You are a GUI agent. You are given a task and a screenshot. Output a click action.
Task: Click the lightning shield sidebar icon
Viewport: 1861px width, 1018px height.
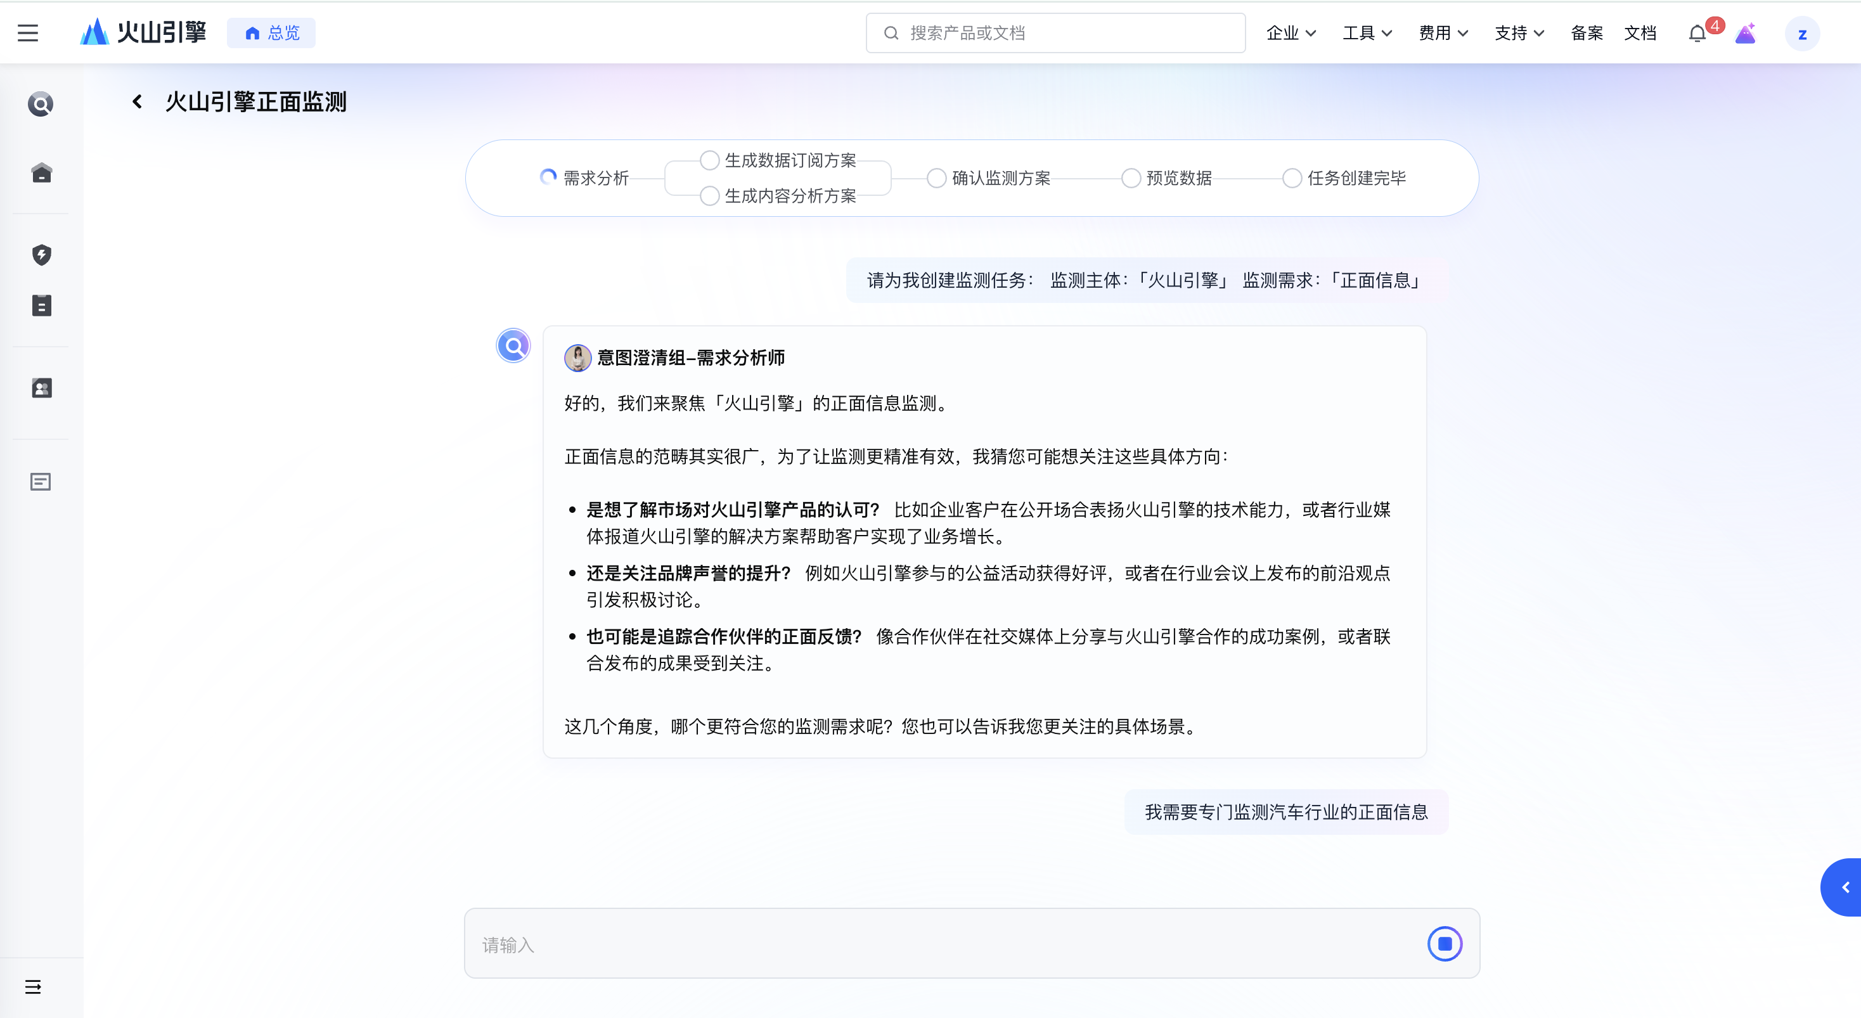coord(41,254)
